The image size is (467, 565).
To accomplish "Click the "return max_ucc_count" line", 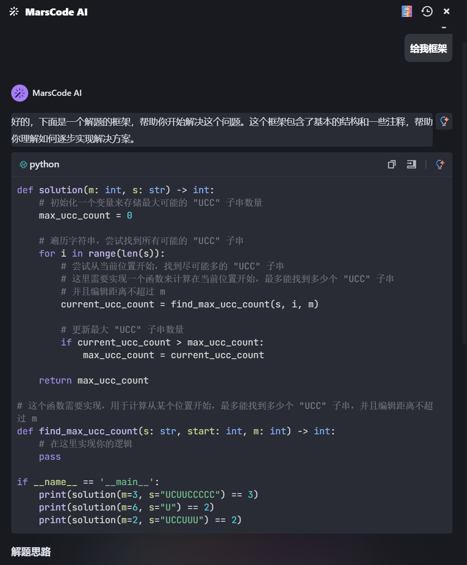I will [93, 380].
